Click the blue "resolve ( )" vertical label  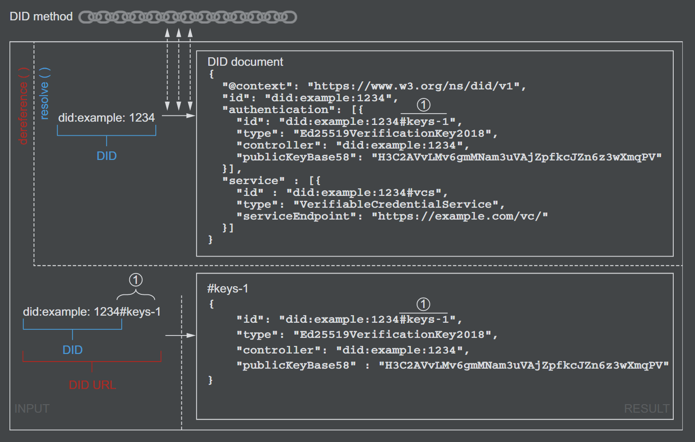45,93
